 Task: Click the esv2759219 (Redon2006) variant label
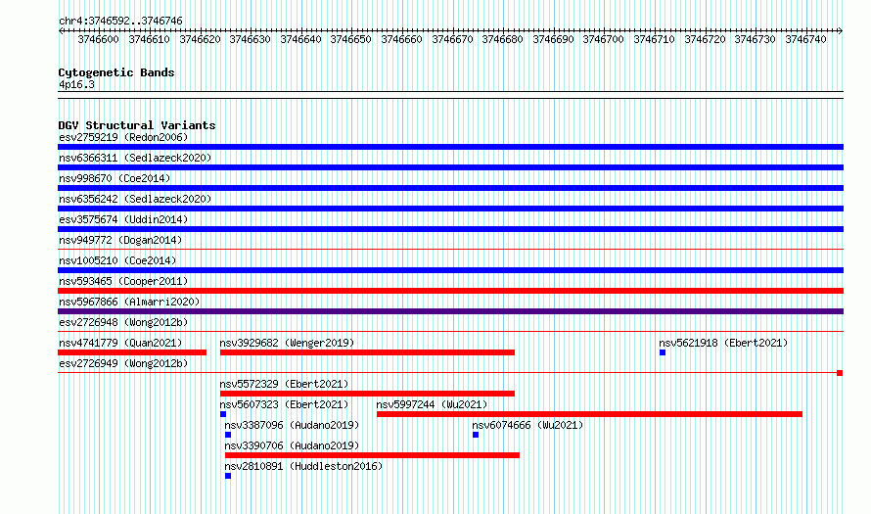point(123,137)
